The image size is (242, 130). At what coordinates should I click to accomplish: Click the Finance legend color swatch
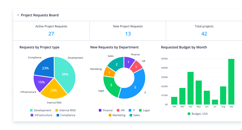coord(100,110)
